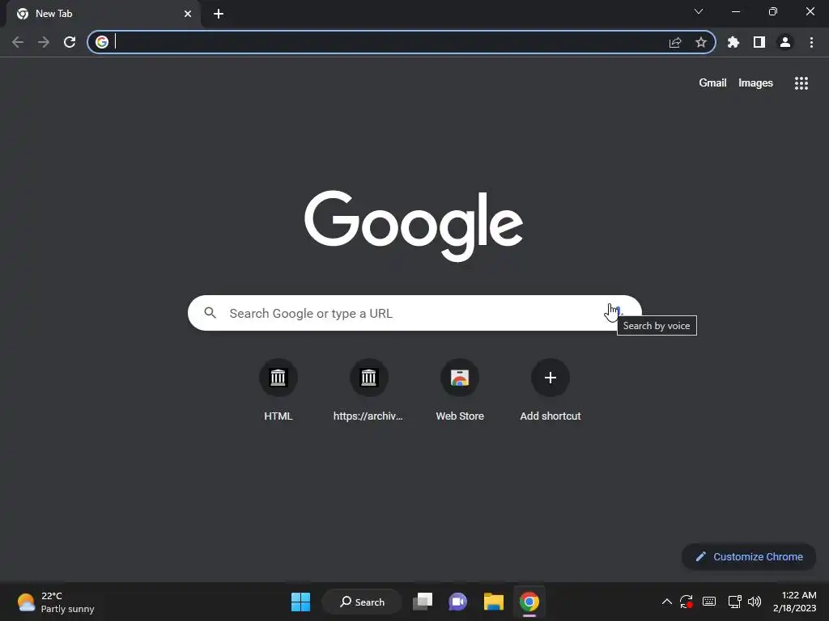Open File Explorer from taskbar
Image resolution: width=829 pixels, height=621 pixels.
click(493, 602)
